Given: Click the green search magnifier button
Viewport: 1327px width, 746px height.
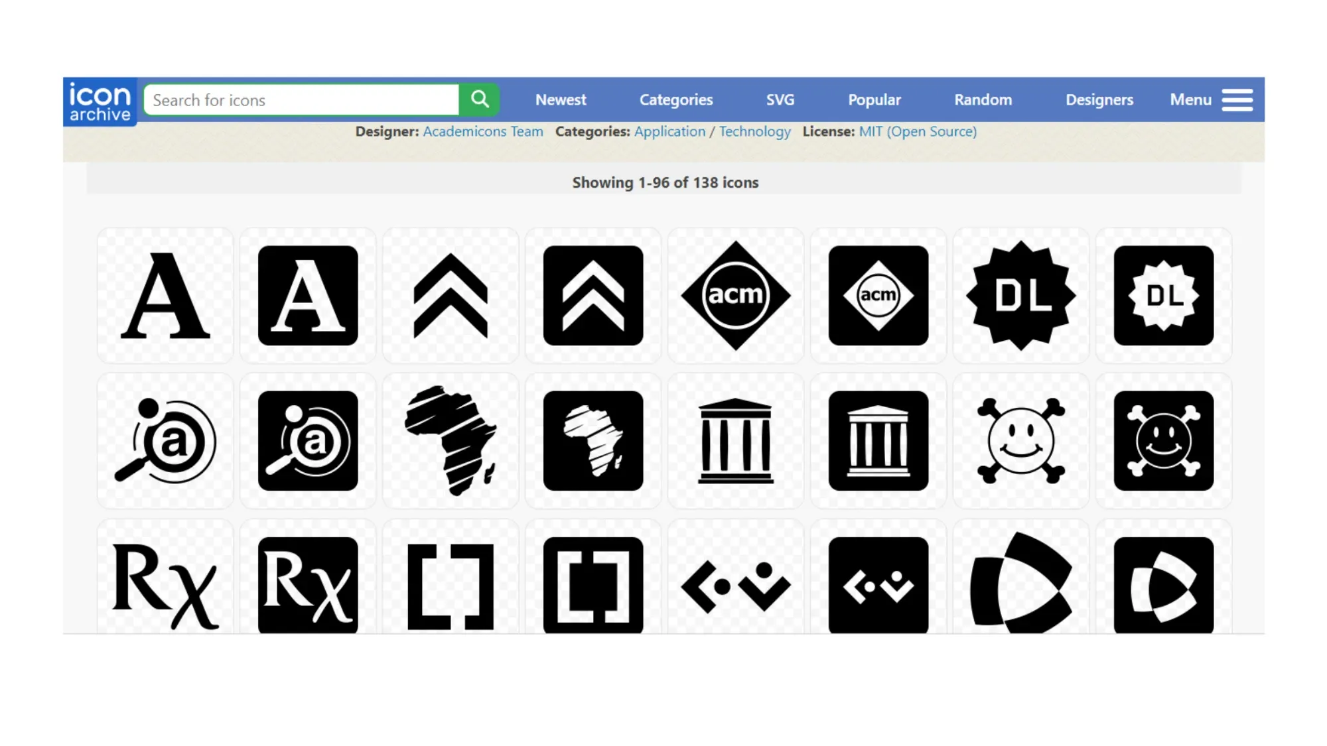Looking at the screenshot, I should click(x=479, y=99).
